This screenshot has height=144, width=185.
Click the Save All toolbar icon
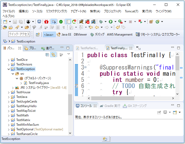tap(21, 22)
